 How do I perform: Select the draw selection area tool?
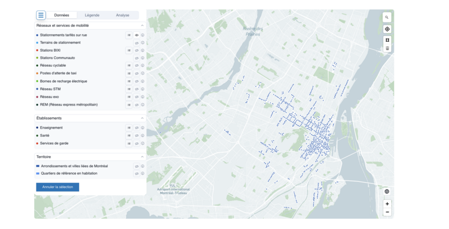click(x=387, y=40)
